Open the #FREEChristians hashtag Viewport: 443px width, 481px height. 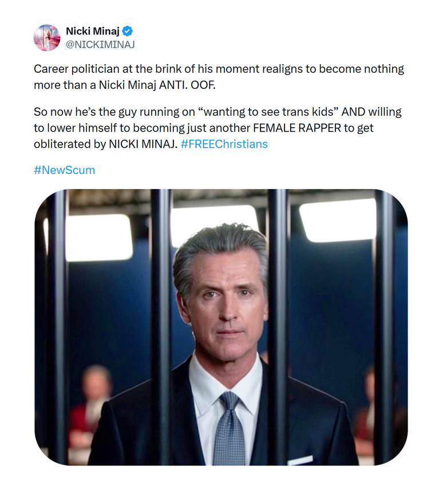[224, 144]
